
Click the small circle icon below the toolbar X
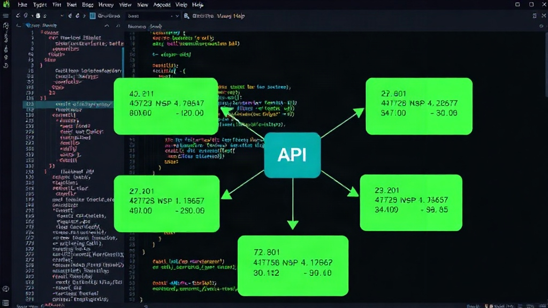[542, 26]
